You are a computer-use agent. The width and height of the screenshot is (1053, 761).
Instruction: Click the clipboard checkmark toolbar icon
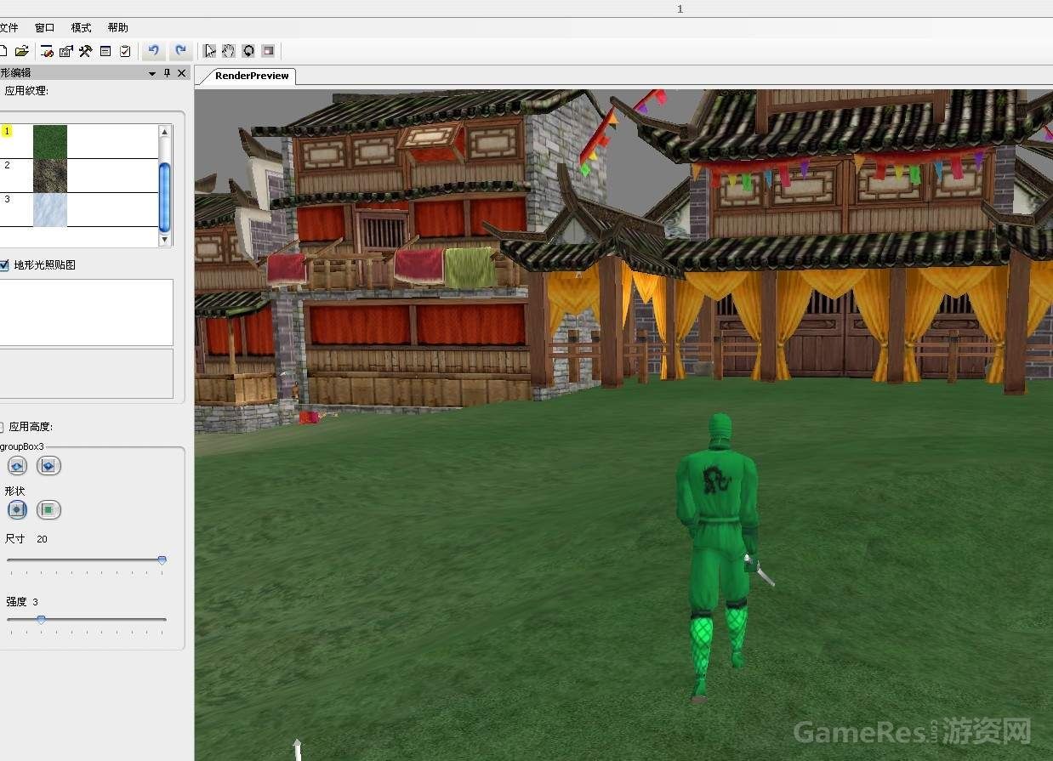click(x=125, y=51)
